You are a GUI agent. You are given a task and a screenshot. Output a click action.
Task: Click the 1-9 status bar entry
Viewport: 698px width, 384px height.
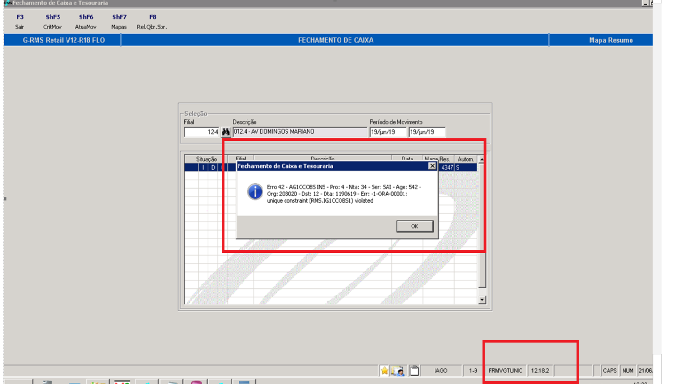point(473,371)
